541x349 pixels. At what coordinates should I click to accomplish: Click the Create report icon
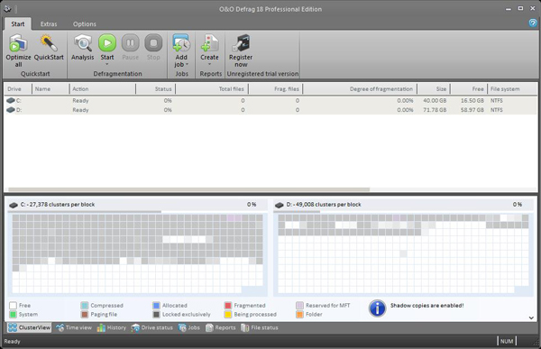pyautogui.click(x=209, y=42)
